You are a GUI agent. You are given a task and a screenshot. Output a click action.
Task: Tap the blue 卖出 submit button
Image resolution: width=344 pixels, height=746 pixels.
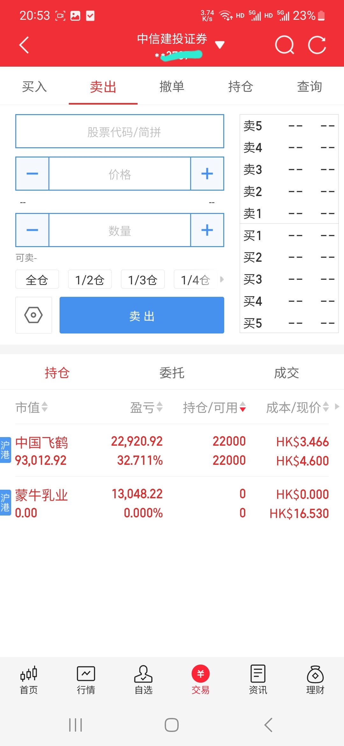tap(142, 315)
